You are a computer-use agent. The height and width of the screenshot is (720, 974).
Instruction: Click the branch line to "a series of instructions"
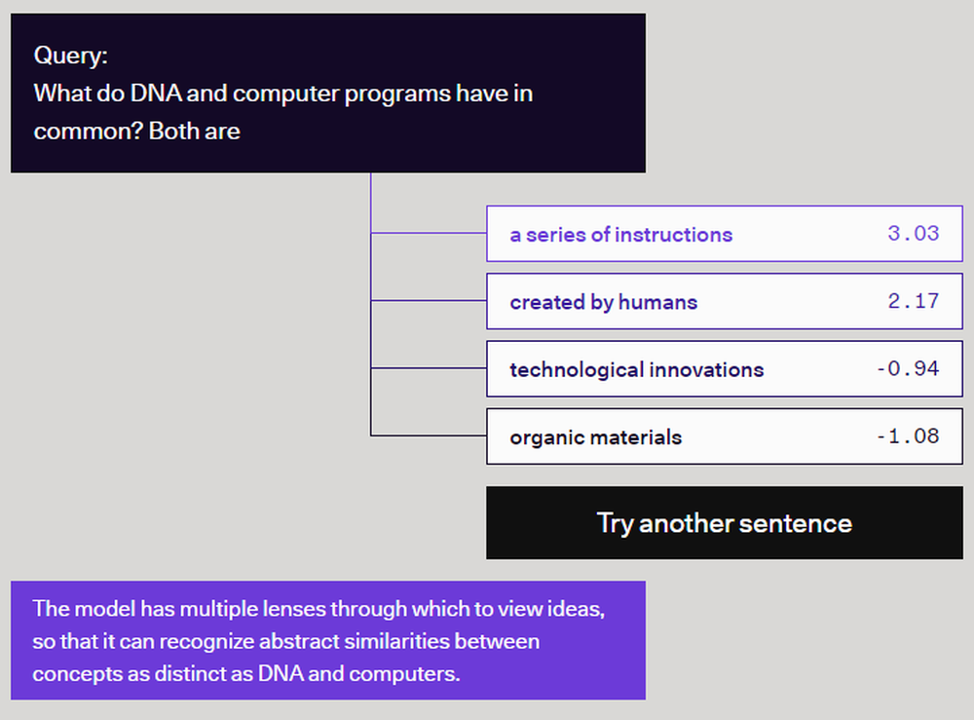tap(429, 233)
